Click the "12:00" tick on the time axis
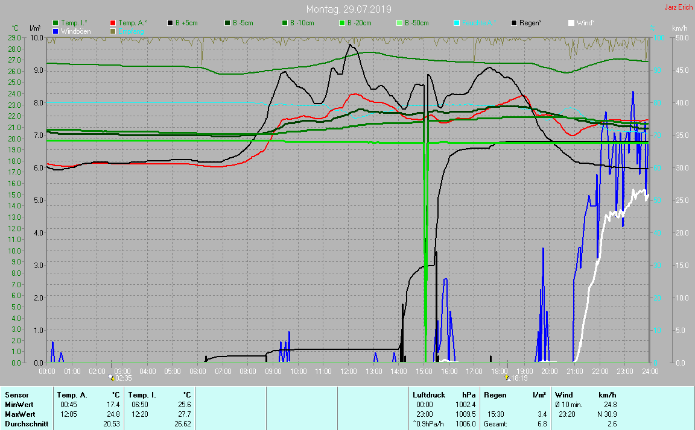Image resolution: width=695 pixels, height=430 pixels. [x=348, y=371]
